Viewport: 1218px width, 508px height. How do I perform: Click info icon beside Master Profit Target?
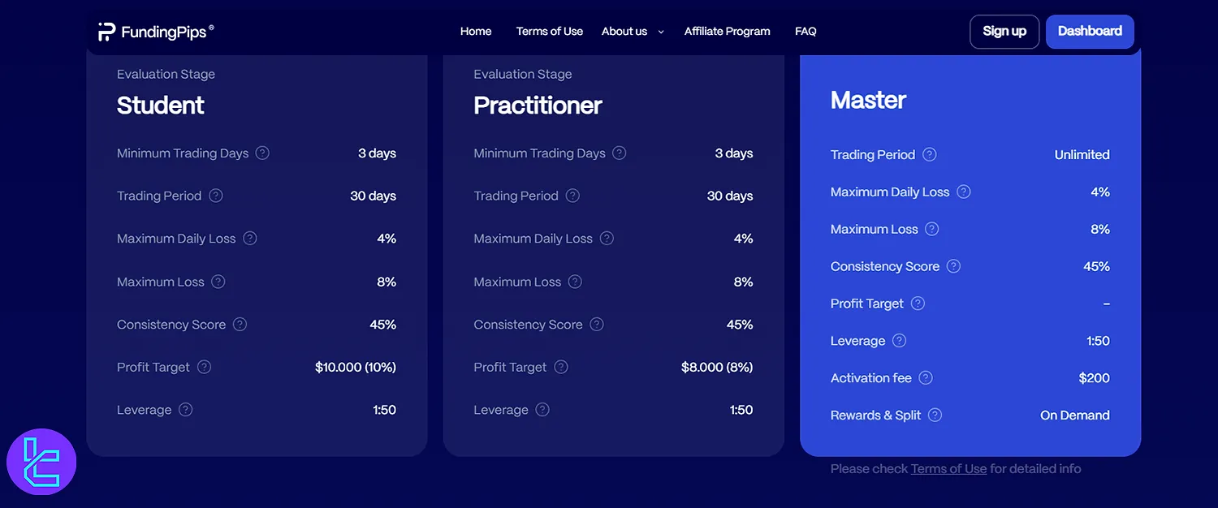click(918, 304)
